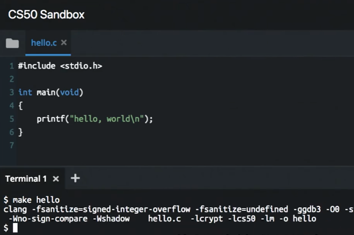Screen dimensions: 354x235
Task: Close the Terminal 1 tab
Action: click(x=56, y=179)
